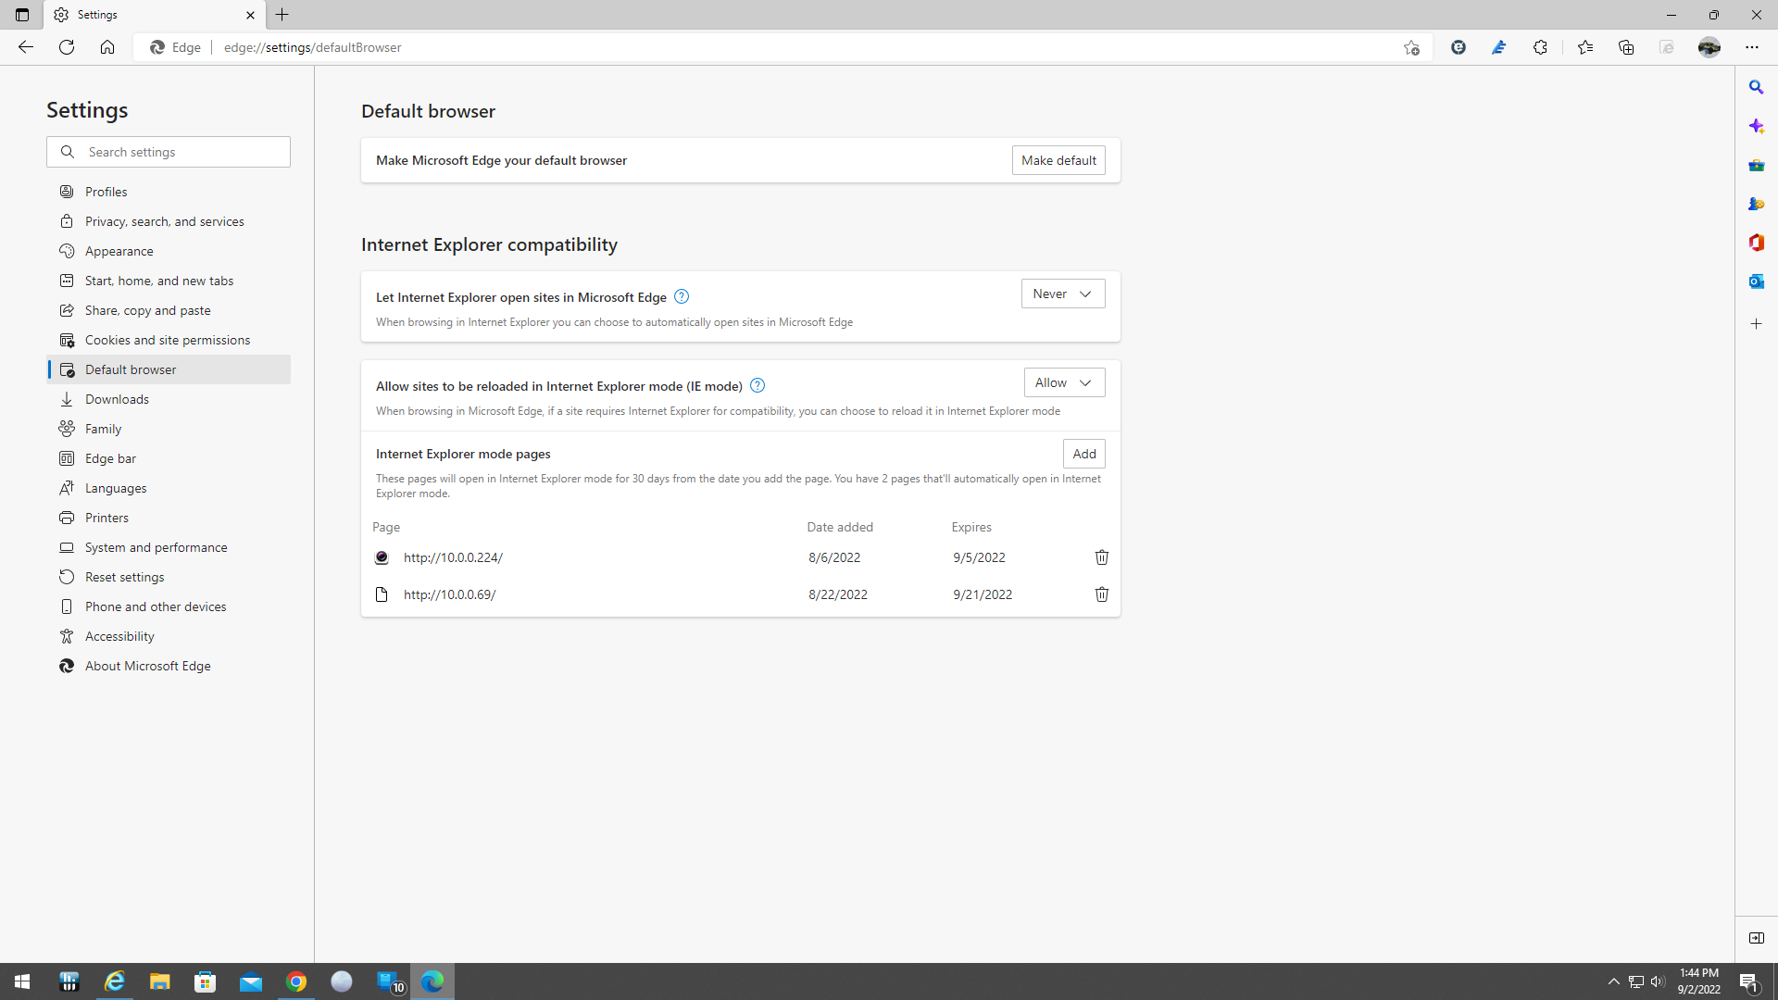The image size is (1778, 1000).
Task: Open help for Let Internet Explorer open sites
Action: click(682, 296)
